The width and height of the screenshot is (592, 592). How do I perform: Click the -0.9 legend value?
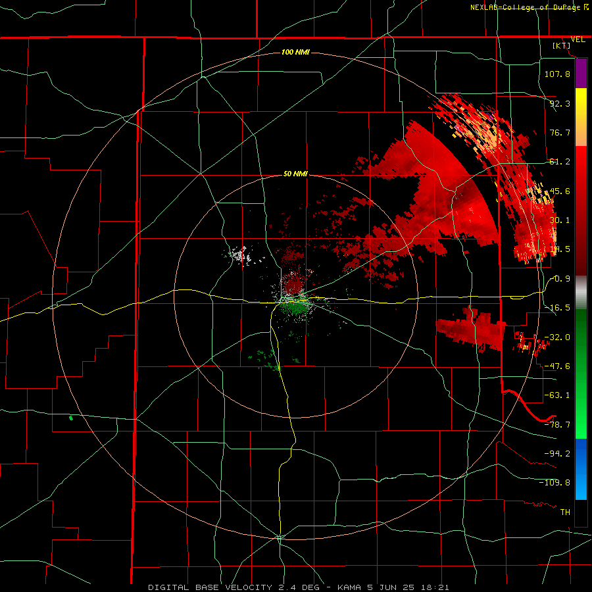point(560,279)
